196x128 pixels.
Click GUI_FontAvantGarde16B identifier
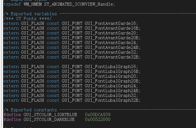pos(112,28)
